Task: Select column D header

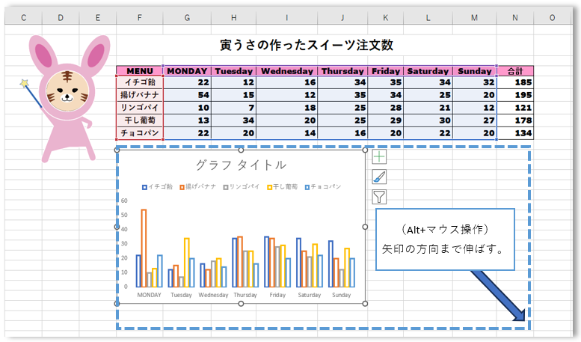Action: (61, 18)
